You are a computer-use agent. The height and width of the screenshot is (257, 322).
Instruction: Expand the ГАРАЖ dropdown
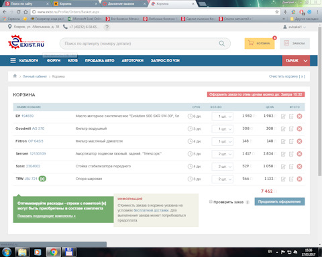pos(296,60)
